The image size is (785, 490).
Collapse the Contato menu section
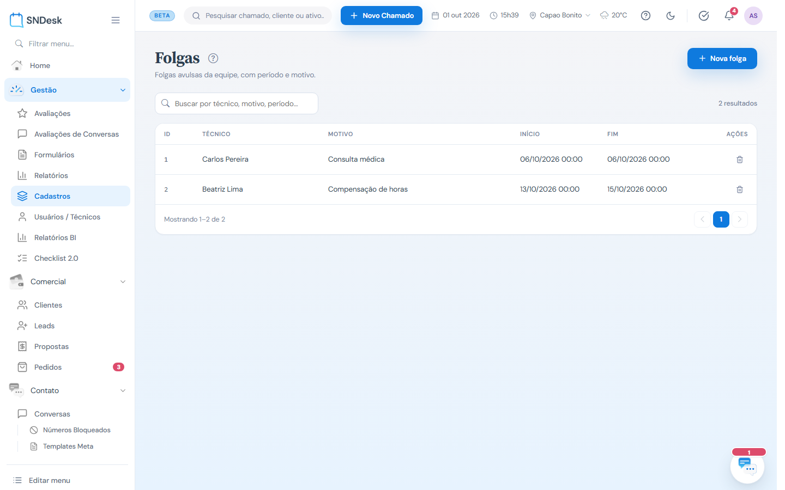(68, 390)
